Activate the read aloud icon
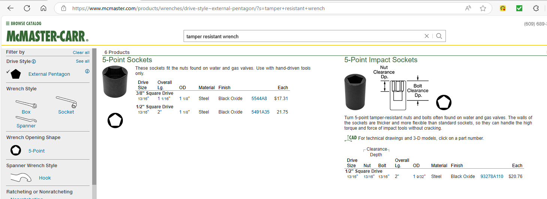 pyautogui.click(x=468, y=8)
